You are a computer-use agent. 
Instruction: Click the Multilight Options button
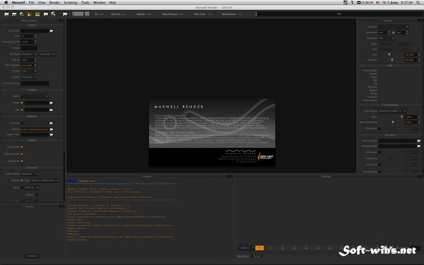coord(246,248)
